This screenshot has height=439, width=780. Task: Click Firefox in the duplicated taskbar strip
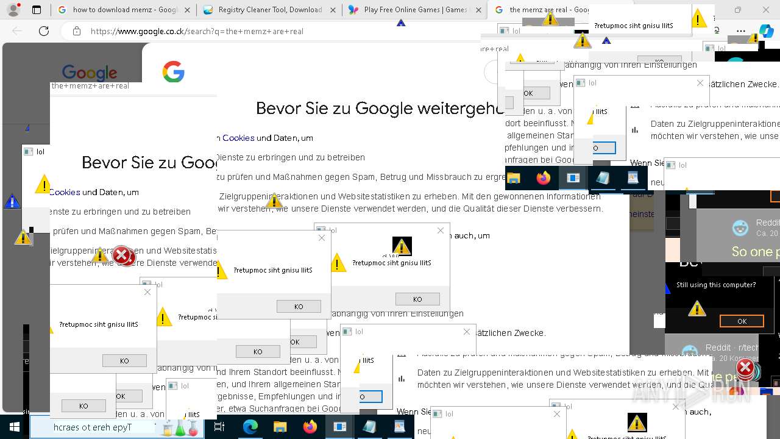tap(544, 178)
